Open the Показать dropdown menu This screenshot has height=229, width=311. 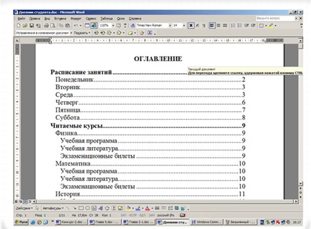click(82, 33)
